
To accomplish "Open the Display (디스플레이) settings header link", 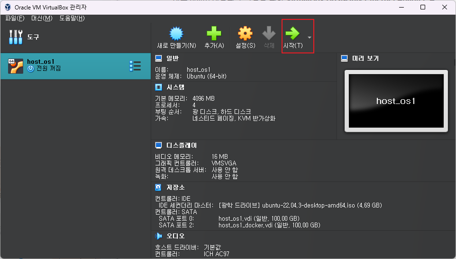I will [182, 145].
